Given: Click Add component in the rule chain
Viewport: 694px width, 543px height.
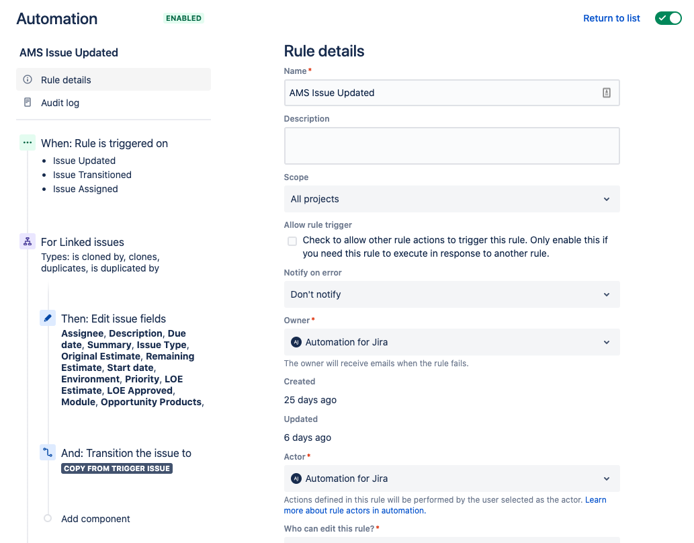Looking at the screenshot, I should coord(95,519).
